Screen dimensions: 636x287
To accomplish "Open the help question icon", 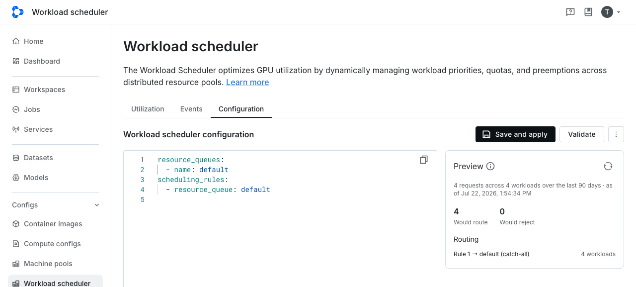I will [570, 12].
